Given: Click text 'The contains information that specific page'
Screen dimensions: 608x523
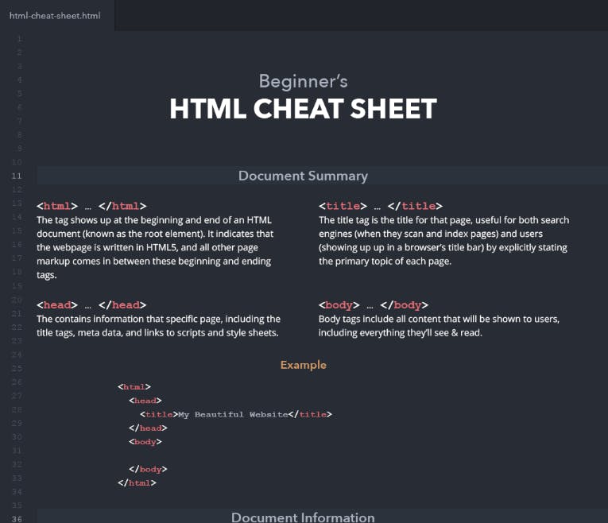Looking at the screenshot, I should (130, 319).
